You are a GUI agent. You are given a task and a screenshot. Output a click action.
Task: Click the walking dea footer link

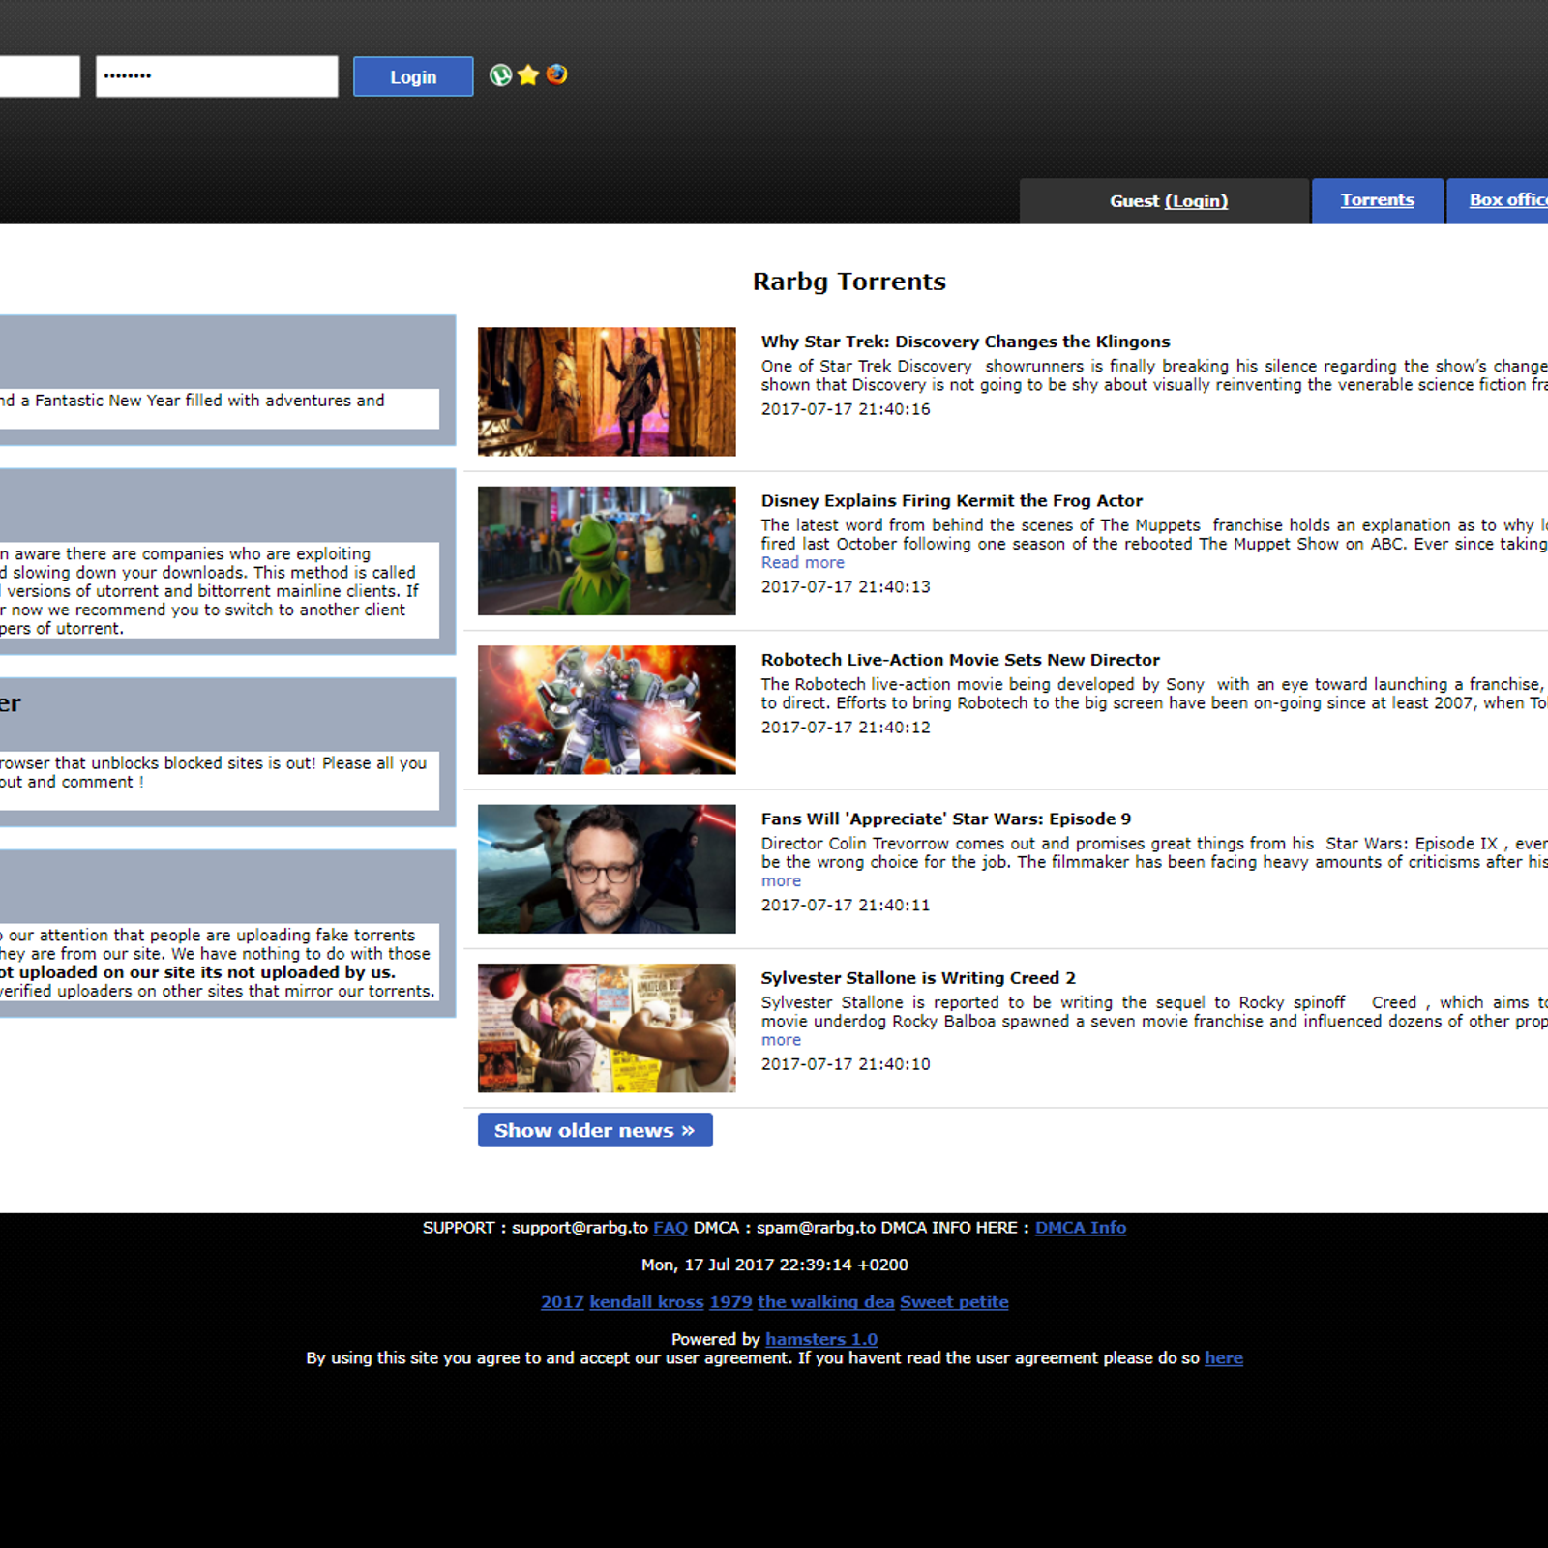(826, 1302)
